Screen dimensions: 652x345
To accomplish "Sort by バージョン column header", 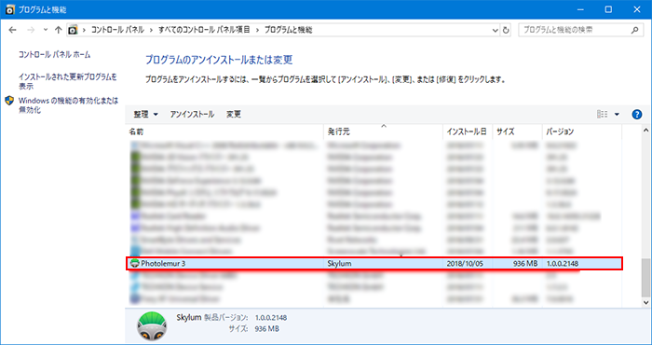I will point(582,131).
